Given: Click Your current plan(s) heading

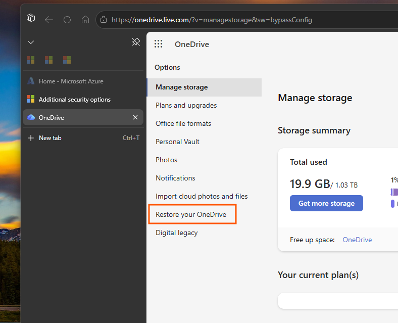Looking at the screenshot, I should (318, 275).
